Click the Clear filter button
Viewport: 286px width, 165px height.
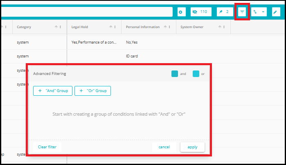pos(47,147)
